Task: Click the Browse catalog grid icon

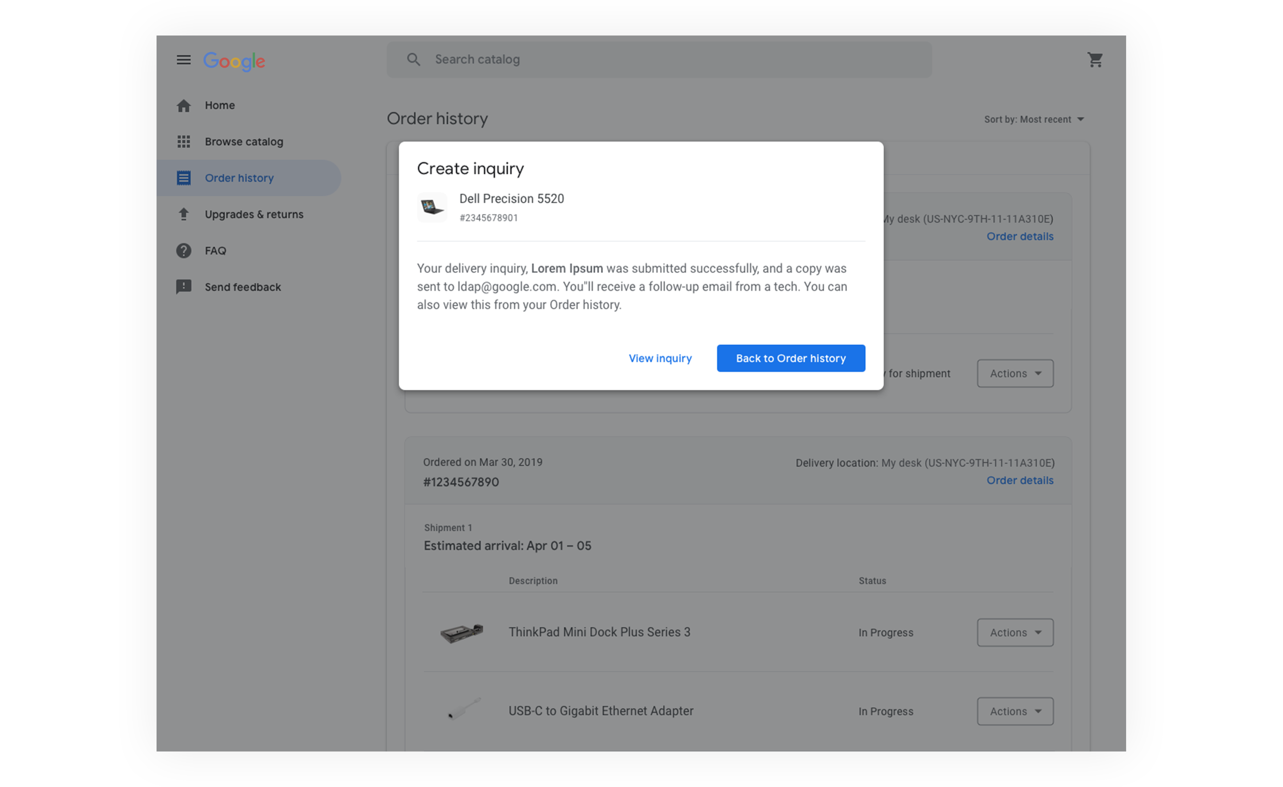Action: (183, 142)
